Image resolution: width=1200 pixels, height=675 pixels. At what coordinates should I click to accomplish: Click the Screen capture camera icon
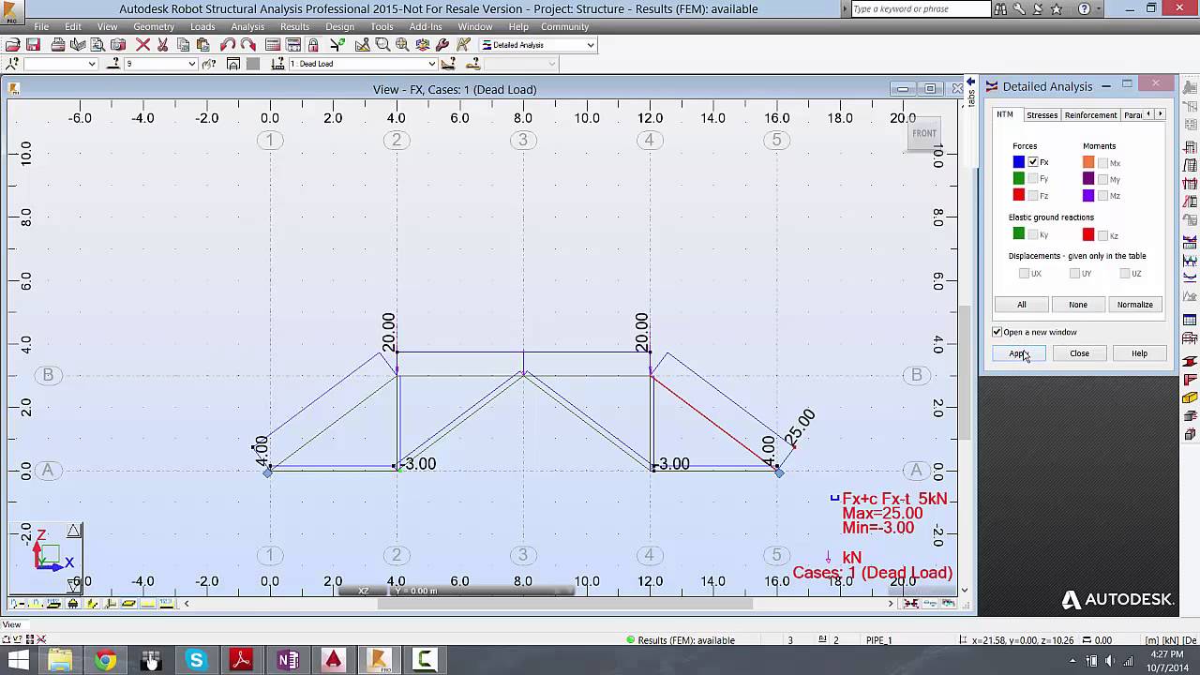118,45
